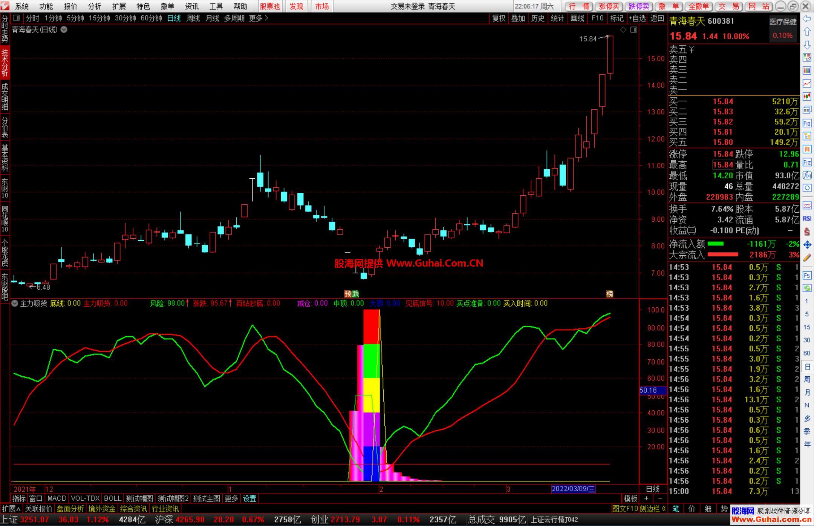Click the 复权 adjustment button
The image size is (814, 526).
click(499, 18)
